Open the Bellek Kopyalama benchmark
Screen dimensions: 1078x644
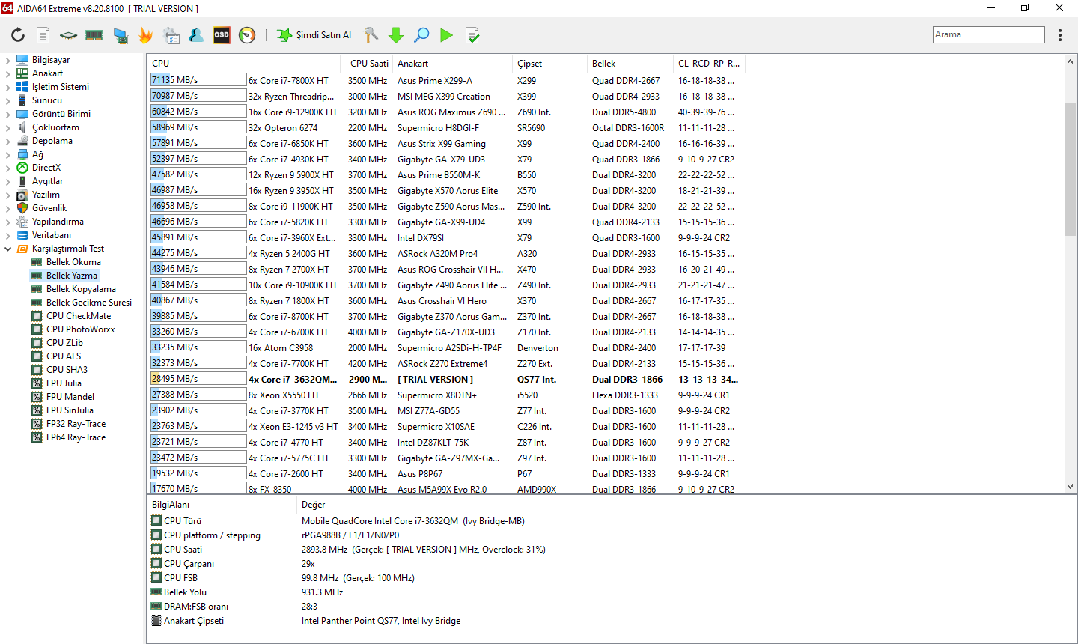(81, 289)
